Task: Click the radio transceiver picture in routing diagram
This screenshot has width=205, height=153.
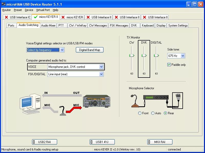Action: [x=97, y=101]
